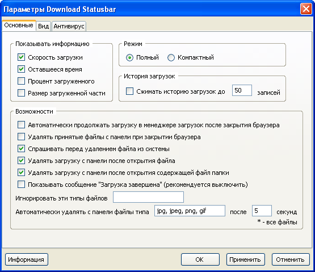The height and width of the screenshot is (272, 315).
Task: Click the "История загрузок" group label
Action: click(149, 76)
